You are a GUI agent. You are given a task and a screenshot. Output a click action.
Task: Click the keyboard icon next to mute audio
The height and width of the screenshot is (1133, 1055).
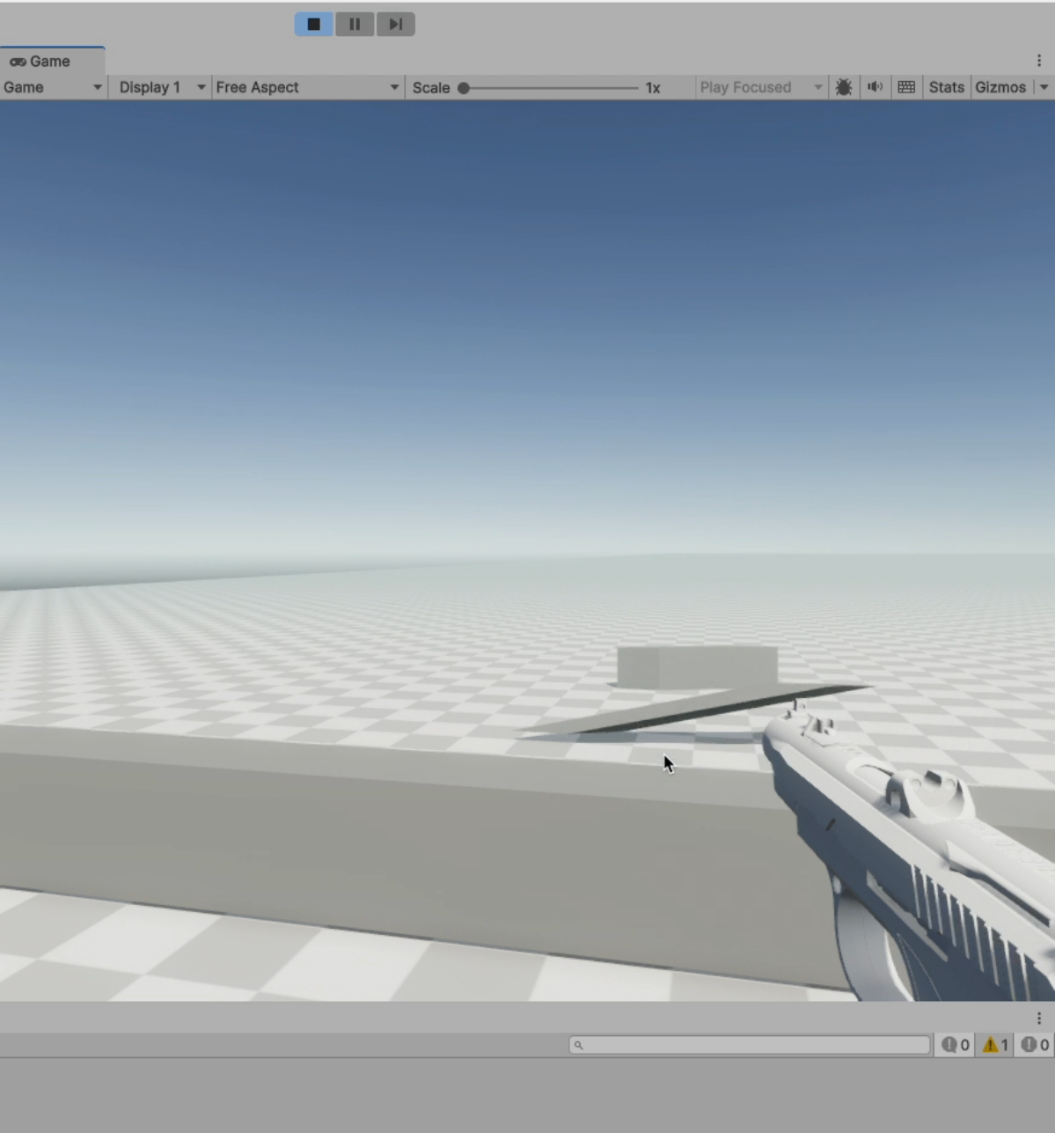pos(905,87)
